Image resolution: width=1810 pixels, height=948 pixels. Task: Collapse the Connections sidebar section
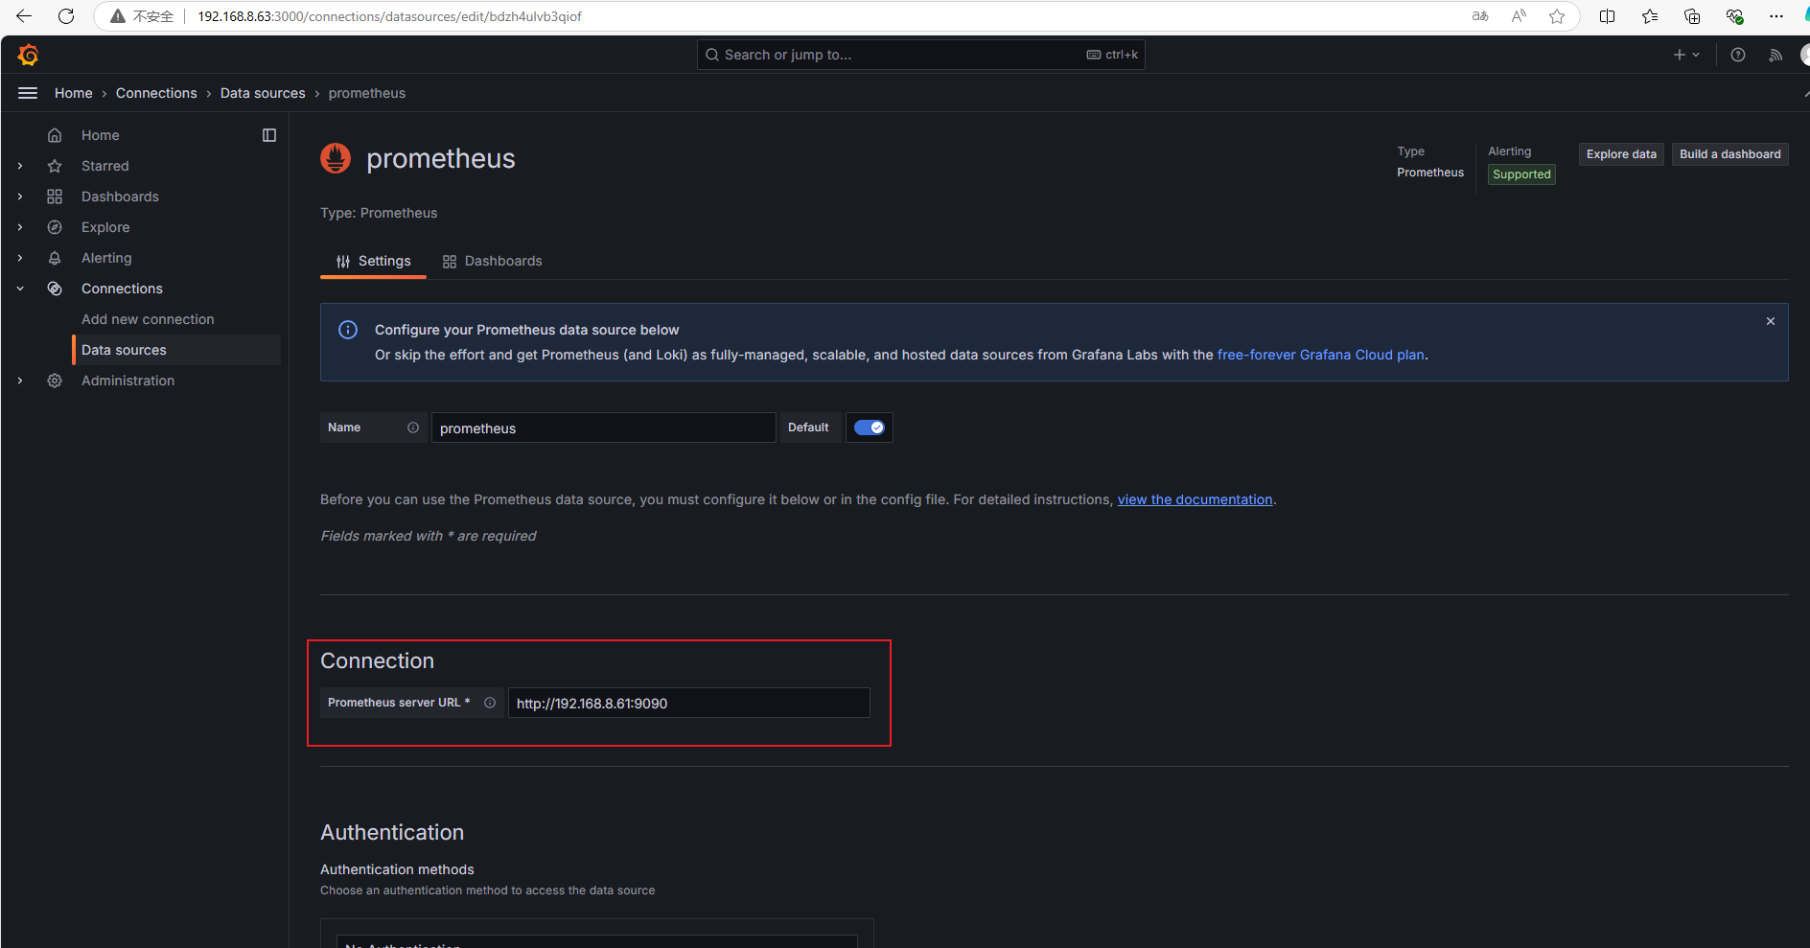pyautogui.click(x=20, y=289)
